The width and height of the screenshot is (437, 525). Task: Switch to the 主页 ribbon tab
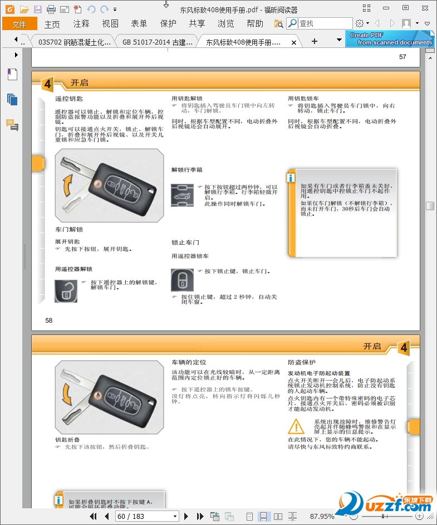coord(52,24)
